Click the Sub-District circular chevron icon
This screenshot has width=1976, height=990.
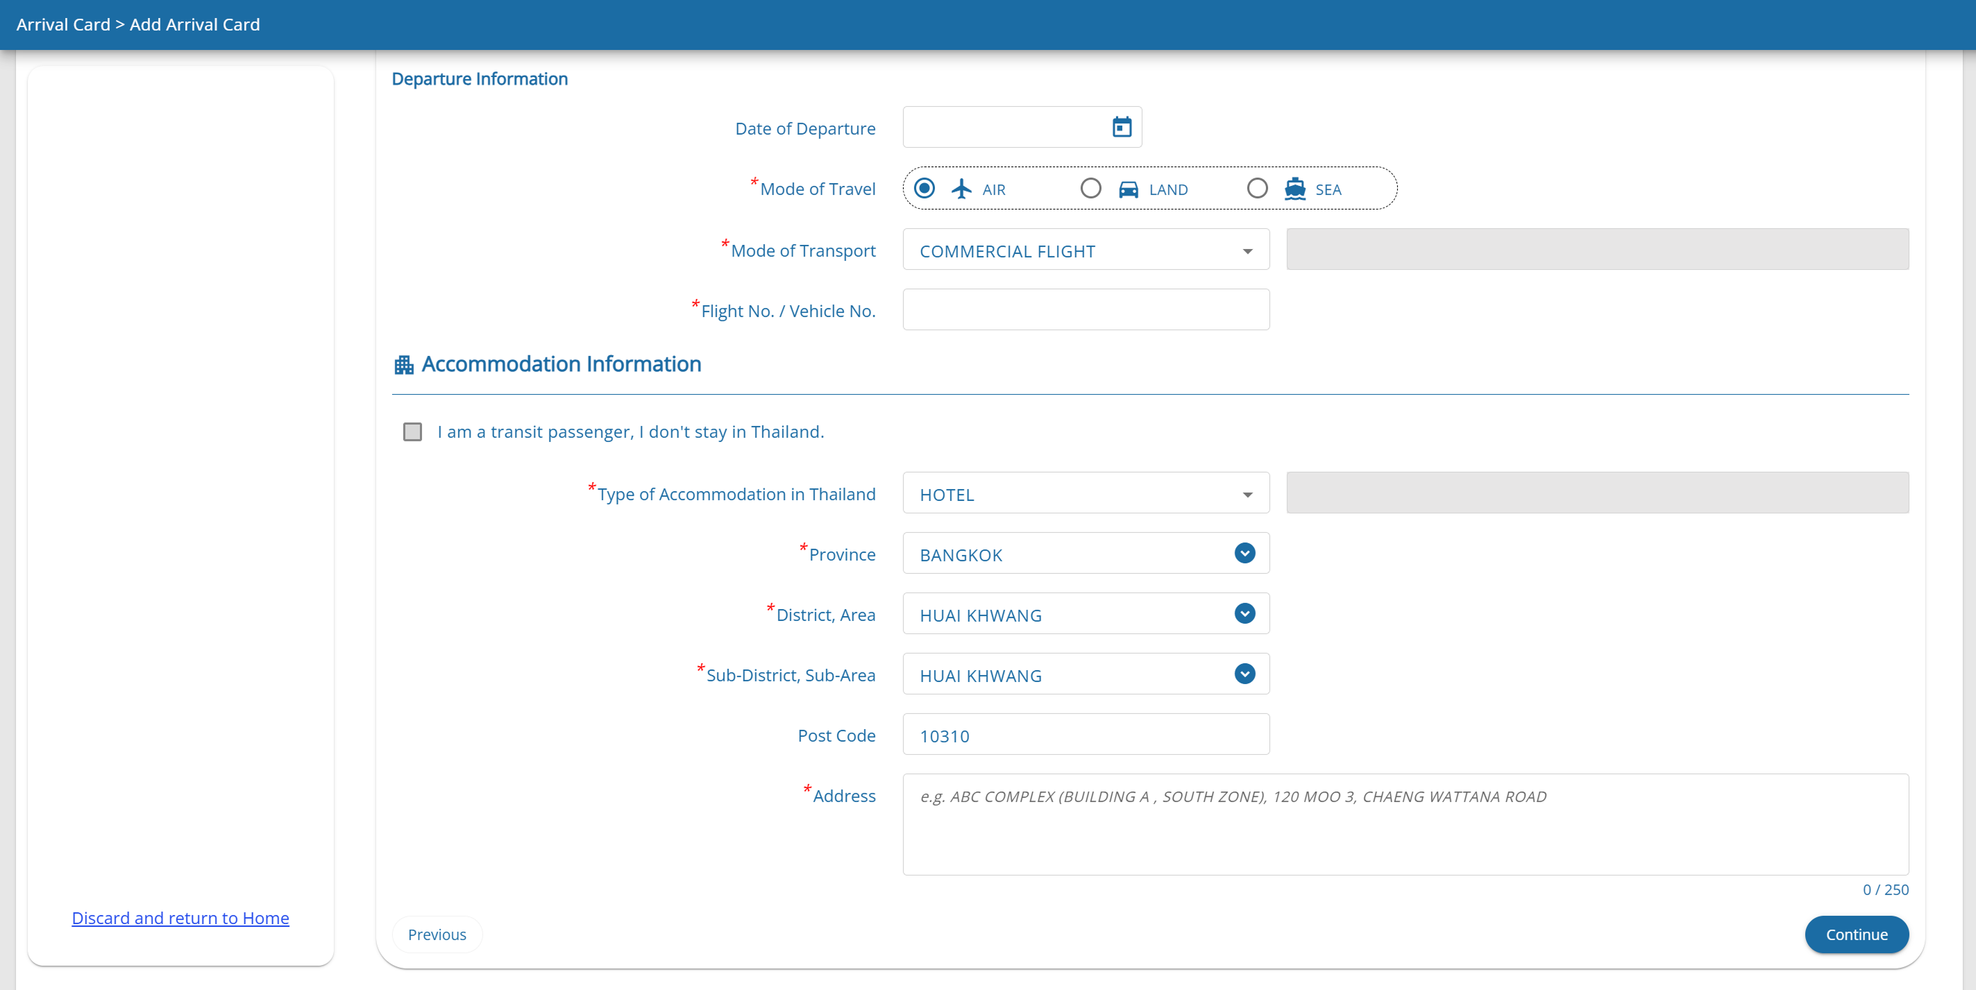pos(1244,674)
